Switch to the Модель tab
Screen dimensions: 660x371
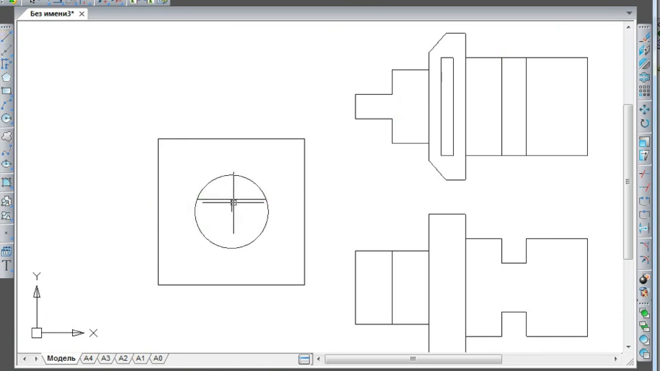point(61,358)
